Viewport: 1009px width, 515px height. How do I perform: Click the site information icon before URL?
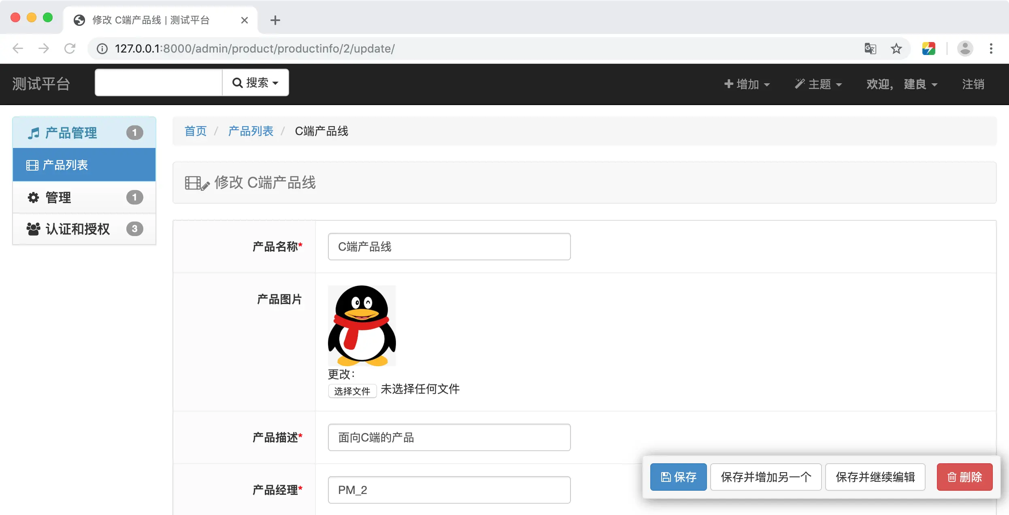(x=102, y=49)
